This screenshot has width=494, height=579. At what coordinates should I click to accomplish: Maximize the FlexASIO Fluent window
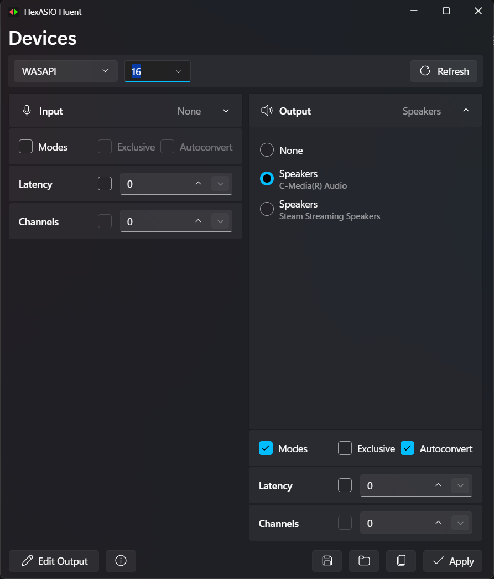coord(446,11)
